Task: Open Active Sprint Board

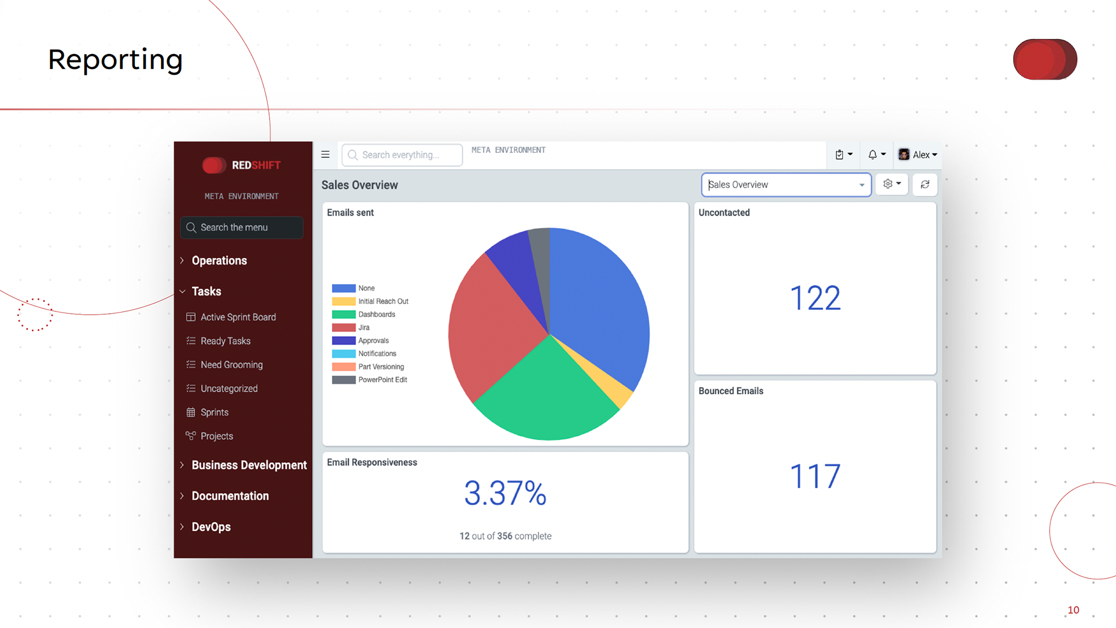Action: (x=238, y=317)
